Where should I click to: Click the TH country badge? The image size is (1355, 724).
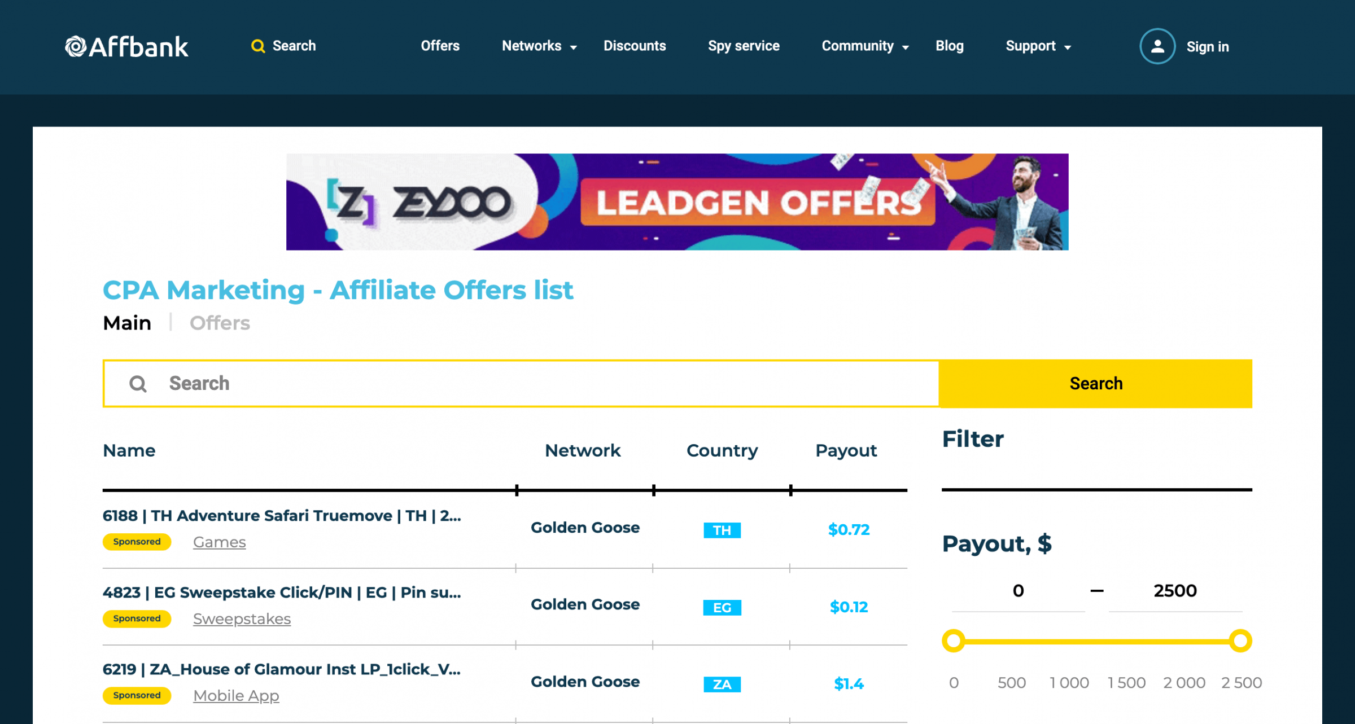point(722,530)
